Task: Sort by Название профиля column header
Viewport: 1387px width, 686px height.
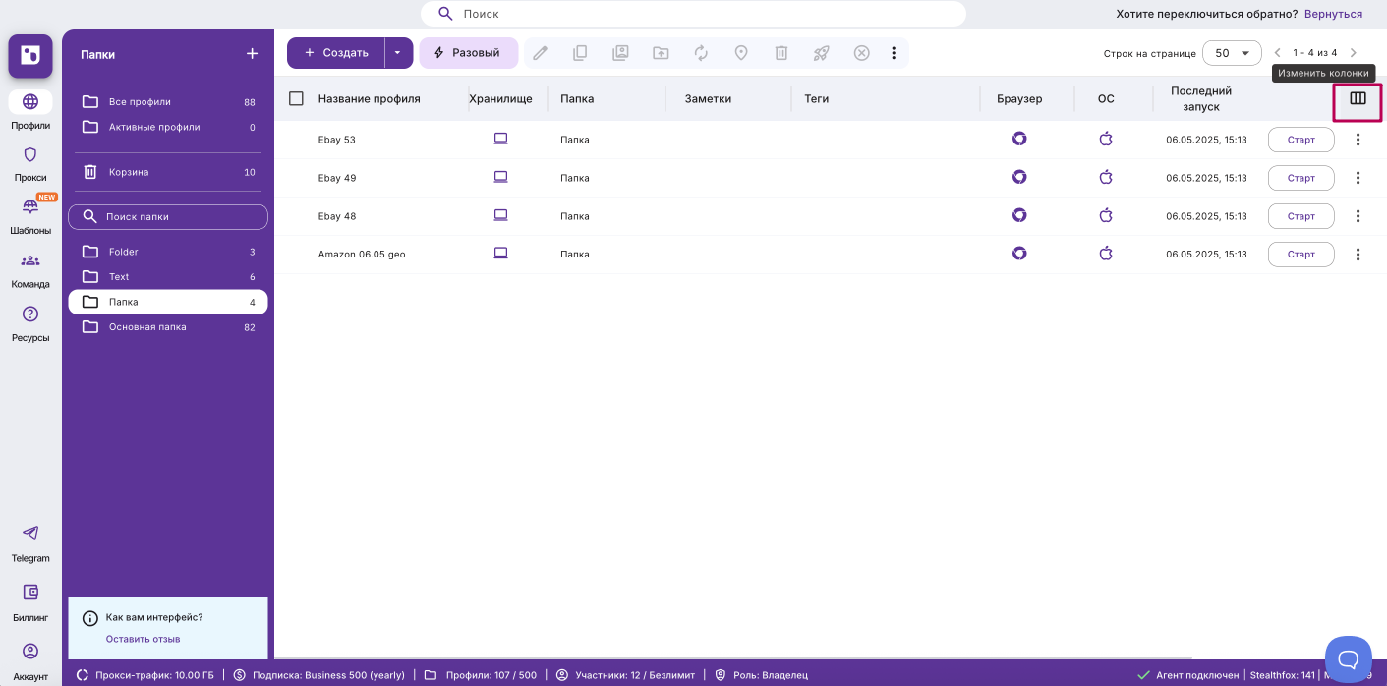Action: 369,99
